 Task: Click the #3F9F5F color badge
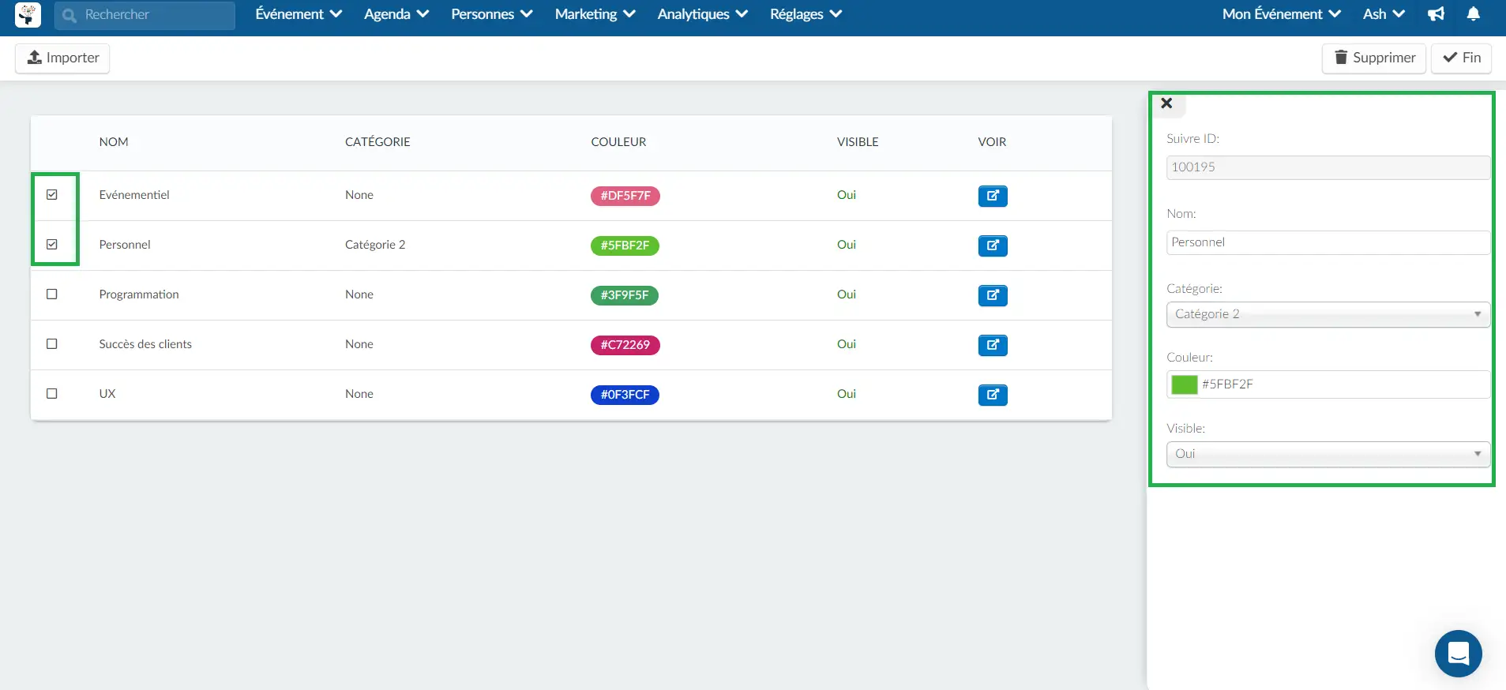(x=625, y=295)
